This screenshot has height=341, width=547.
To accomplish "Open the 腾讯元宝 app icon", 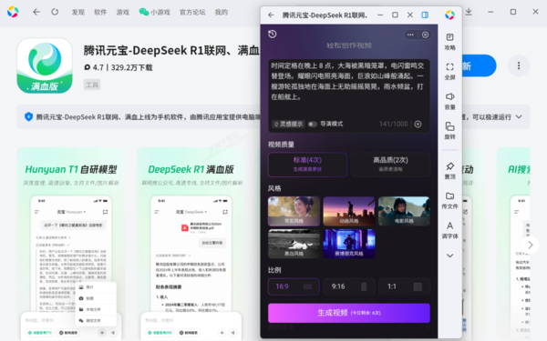I will (45, 65).
